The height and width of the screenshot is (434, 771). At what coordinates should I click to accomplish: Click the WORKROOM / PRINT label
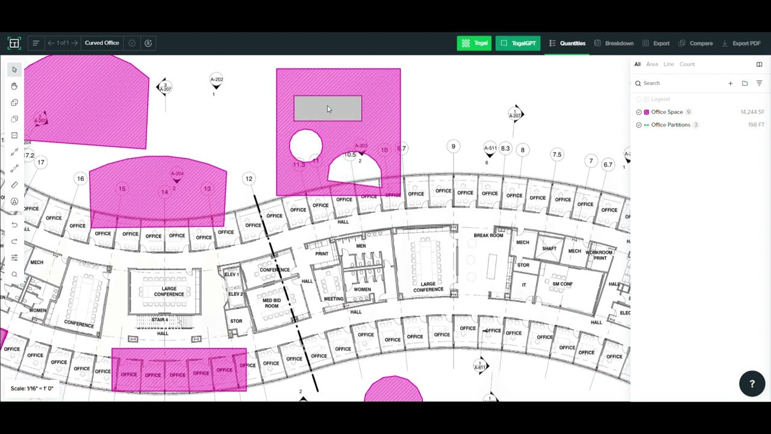click(599, 255)
